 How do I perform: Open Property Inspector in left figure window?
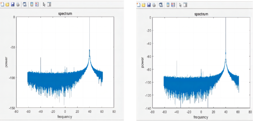(49, 5)
